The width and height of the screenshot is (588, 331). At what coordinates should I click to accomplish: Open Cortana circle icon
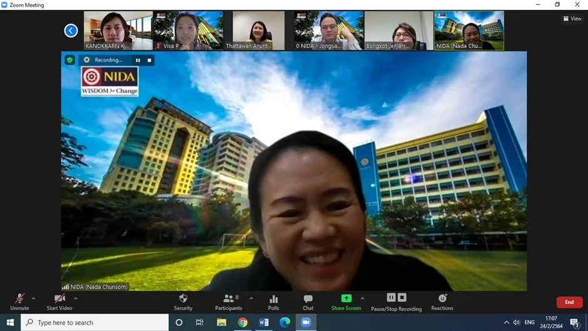click(x=179, y=322)
